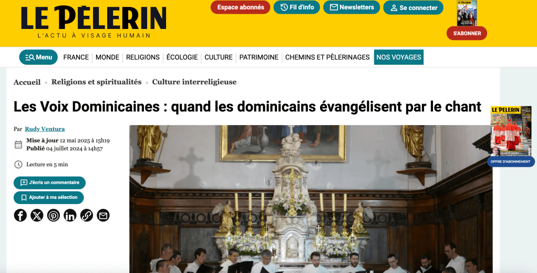
Task: Toggle Ajouter à ma sélection bookmark
Action: pos(49,198)
